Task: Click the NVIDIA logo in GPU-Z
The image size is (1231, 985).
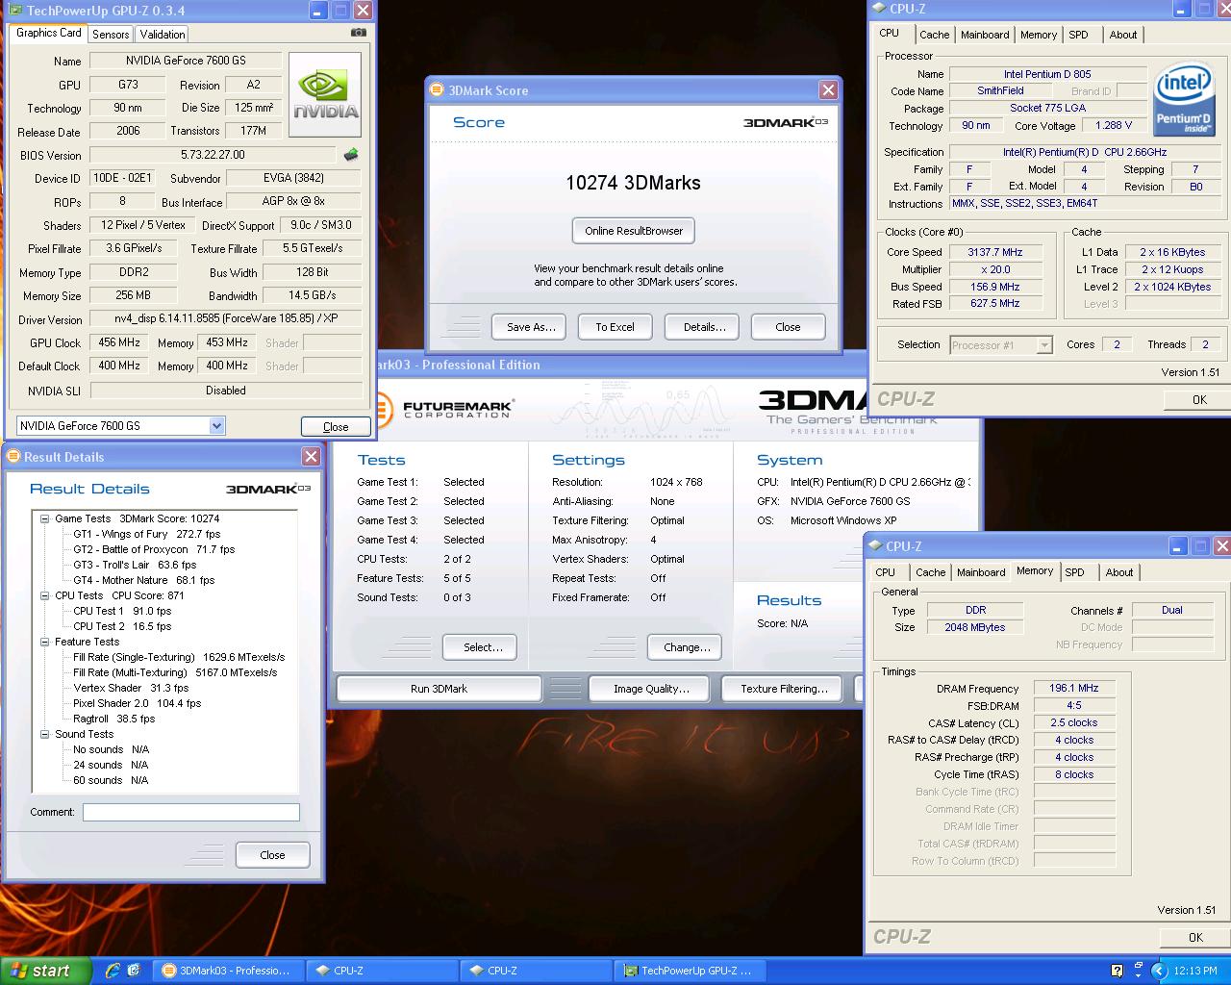Action: (325, 94)
